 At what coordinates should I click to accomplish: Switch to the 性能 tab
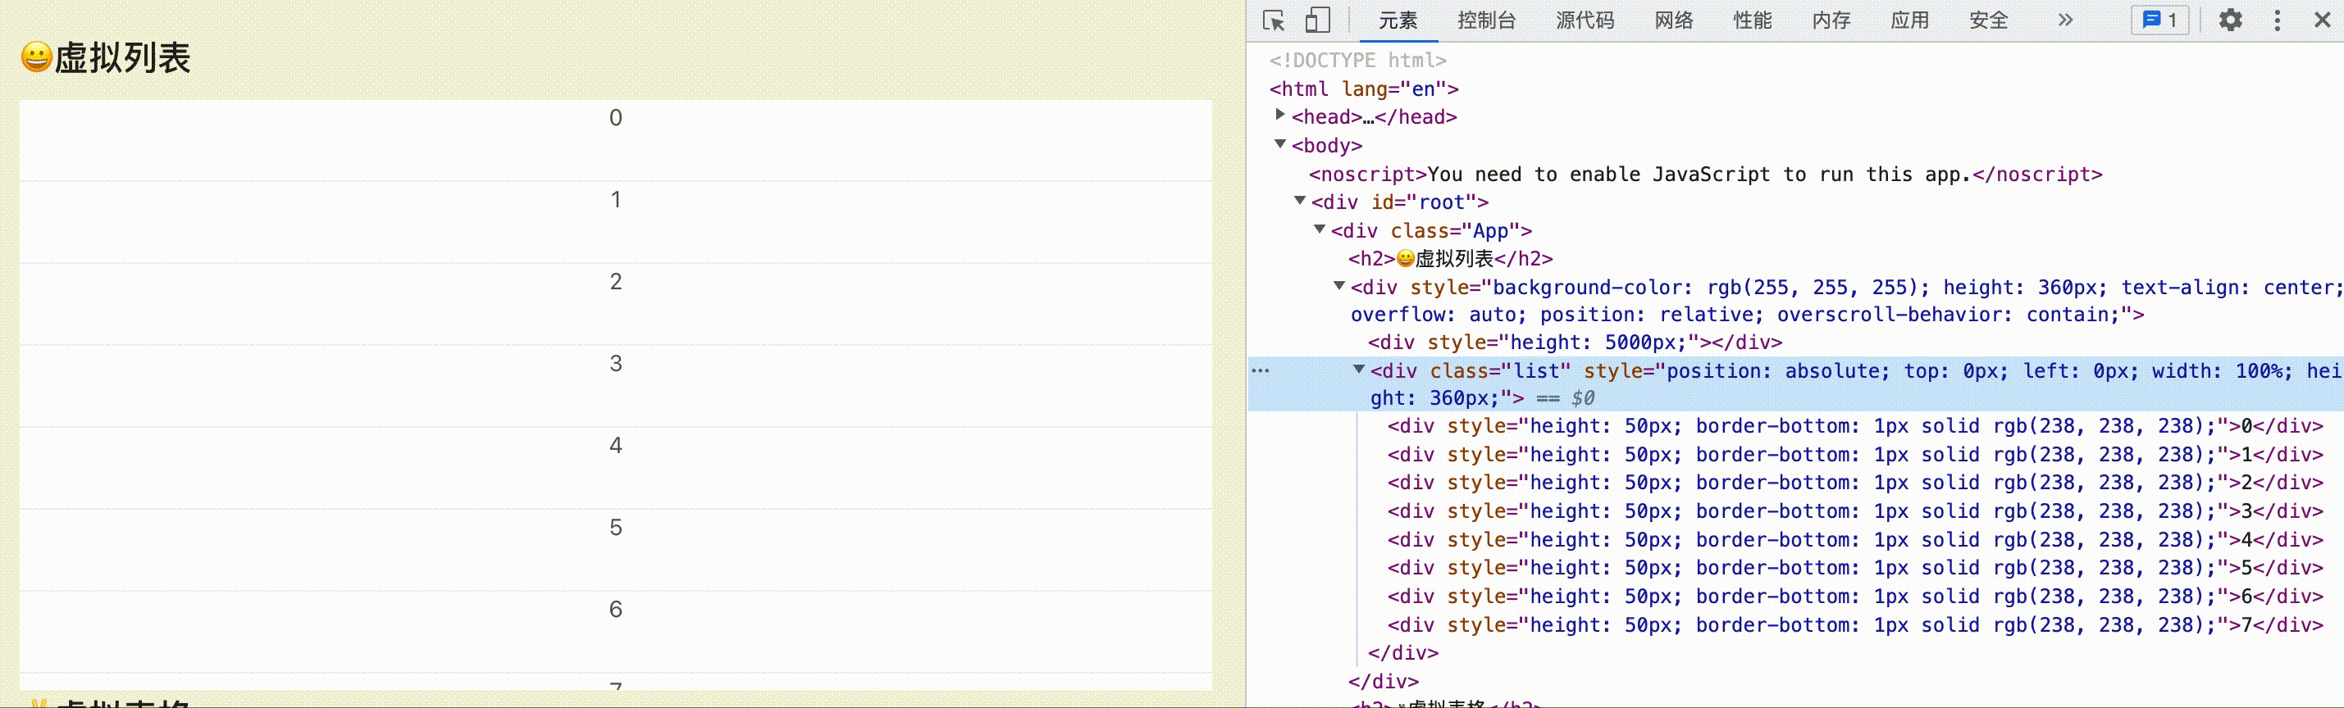click(x=1752, y=21)
